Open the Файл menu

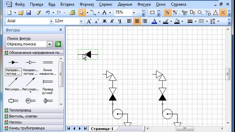19,4
